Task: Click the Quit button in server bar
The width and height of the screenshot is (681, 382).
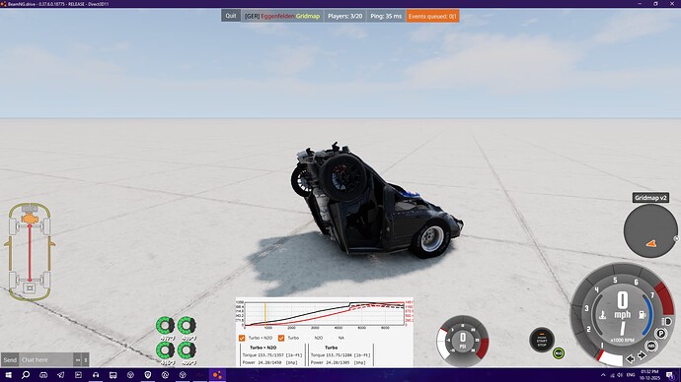Action: point(231,16)
